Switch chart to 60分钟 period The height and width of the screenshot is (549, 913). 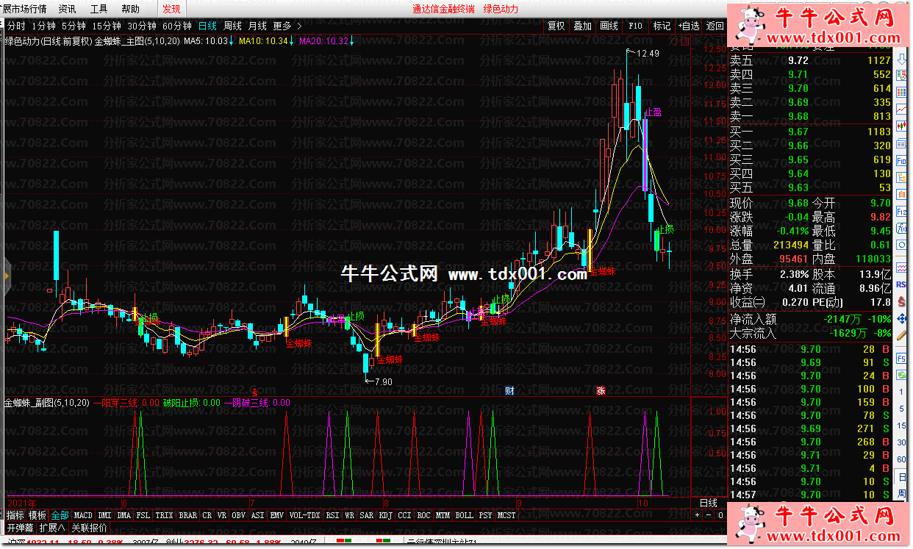[x=176, y=26]
